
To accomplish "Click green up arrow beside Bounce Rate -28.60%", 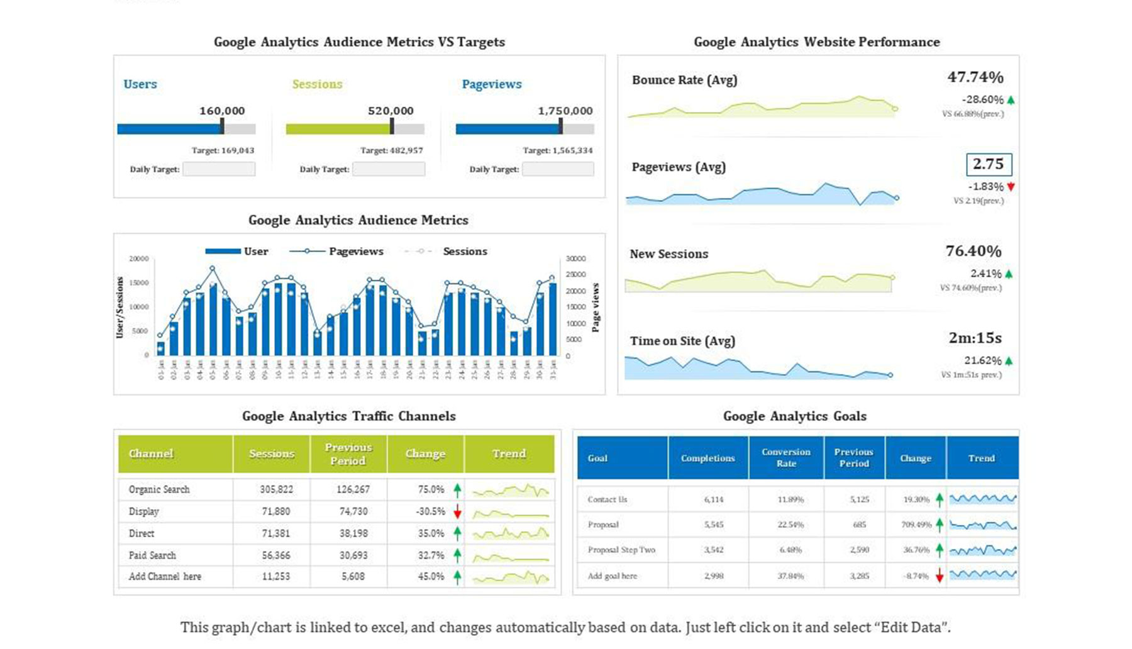I will [x=1011, y=99].
